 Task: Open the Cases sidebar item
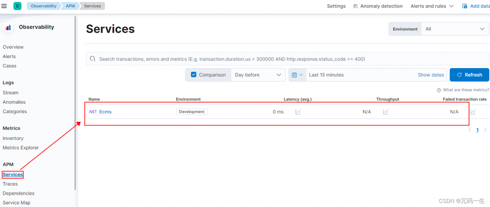tap(10, 66)
